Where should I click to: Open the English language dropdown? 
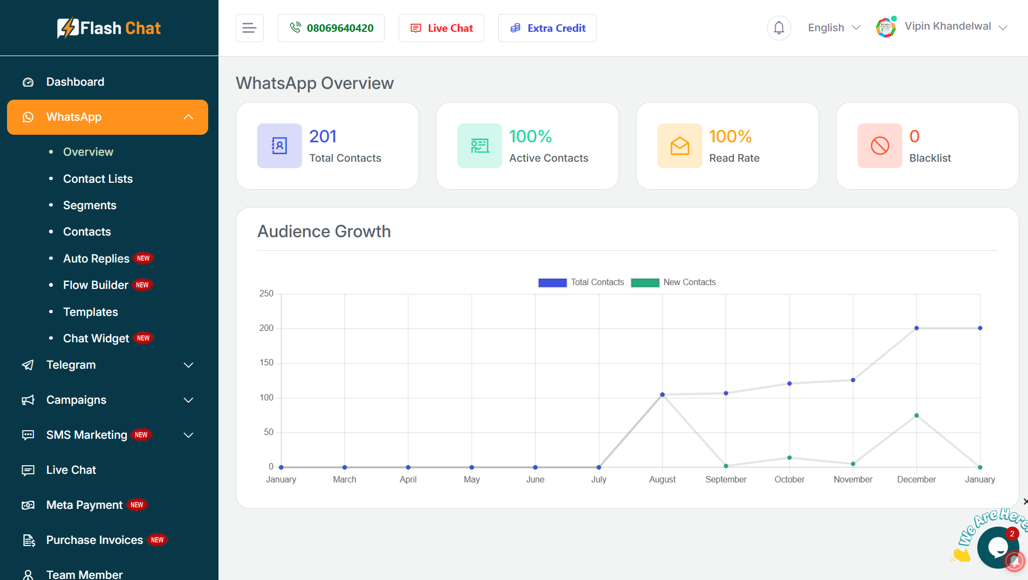coord(833,27)
